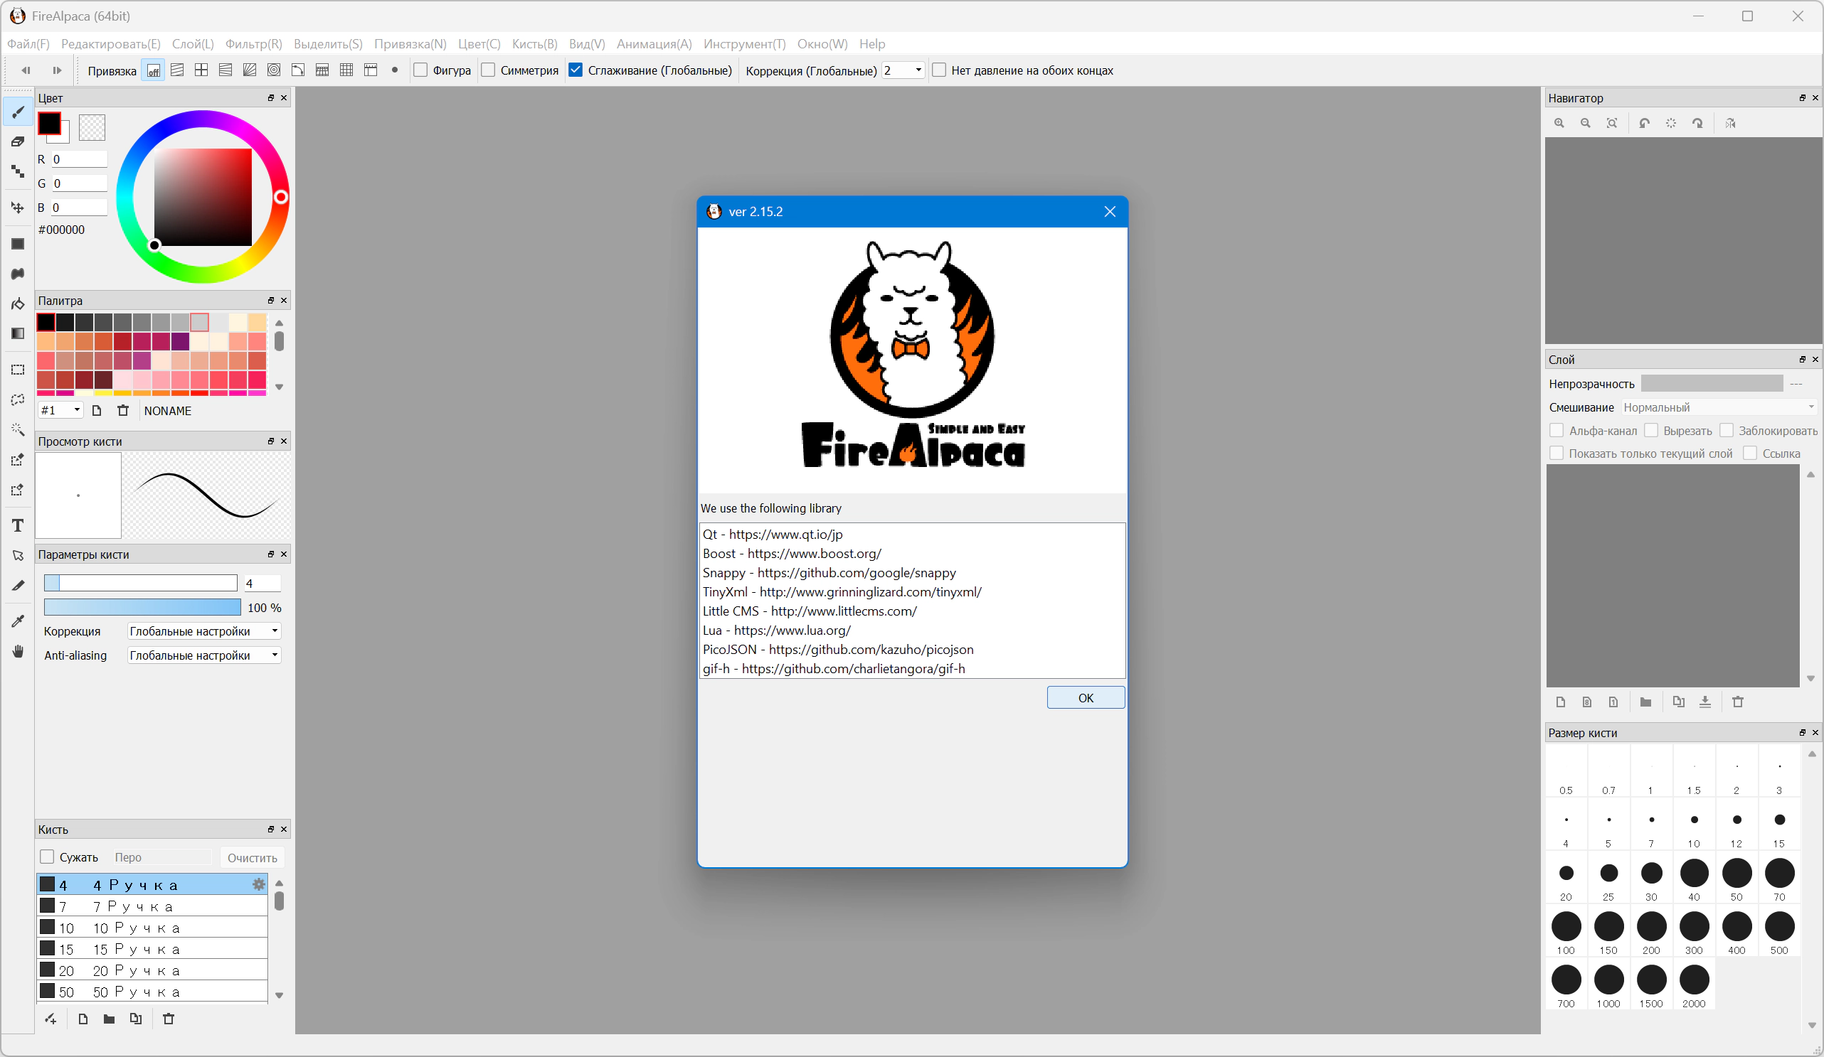
Task: Select the Eyedropper tool
Action: (x=18, y=621)
